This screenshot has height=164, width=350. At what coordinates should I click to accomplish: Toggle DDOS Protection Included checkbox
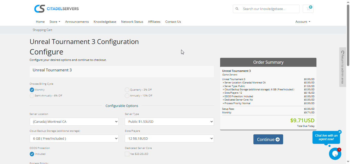pyautogui.click(x=32, y=154)
